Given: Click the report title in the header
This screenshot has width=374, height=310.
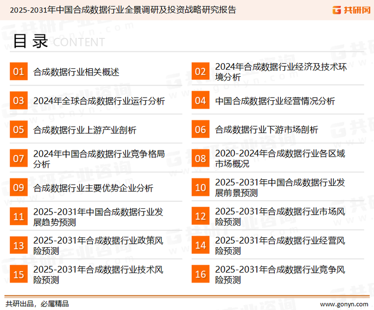Looking at the screenshot, I should (x=123, y=9).
